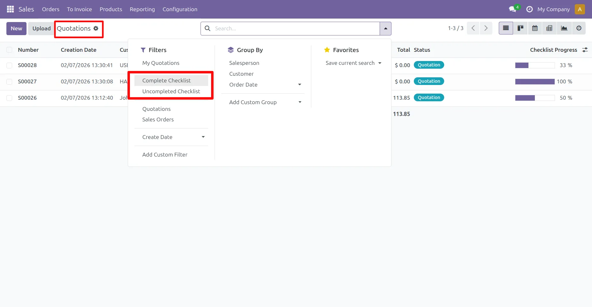The width and height of the screenshot is (592, 307).
Task: Tick the checkbox for order S00027
Action: click(x=10, y=82)
